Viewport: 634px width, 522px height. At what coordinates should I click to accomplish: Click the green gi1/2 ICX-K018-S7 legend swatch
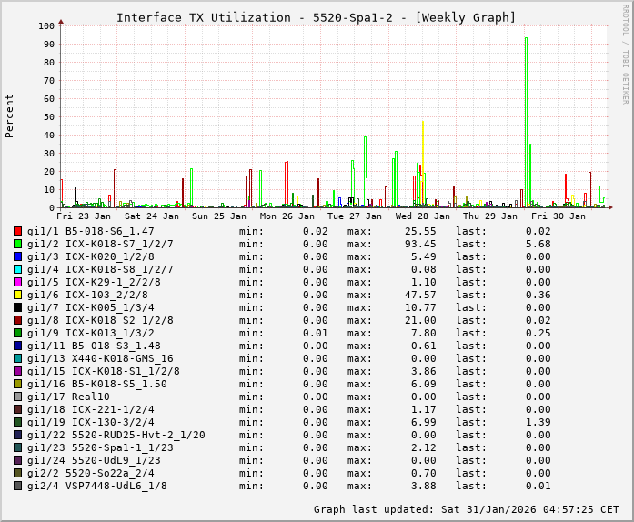[x=17, y=245]
